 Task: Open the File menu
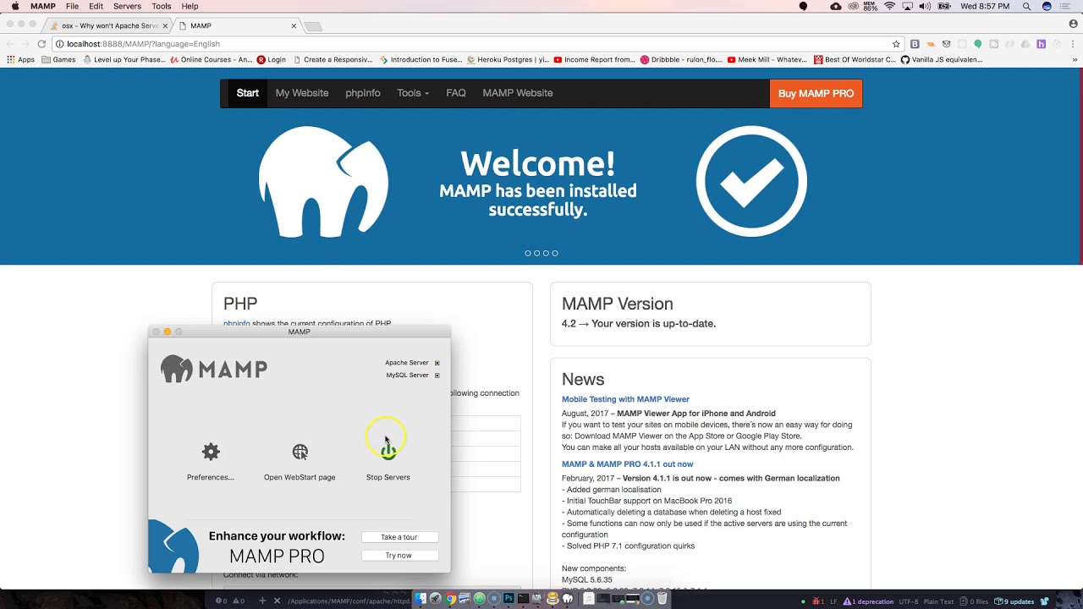(72, 6)
